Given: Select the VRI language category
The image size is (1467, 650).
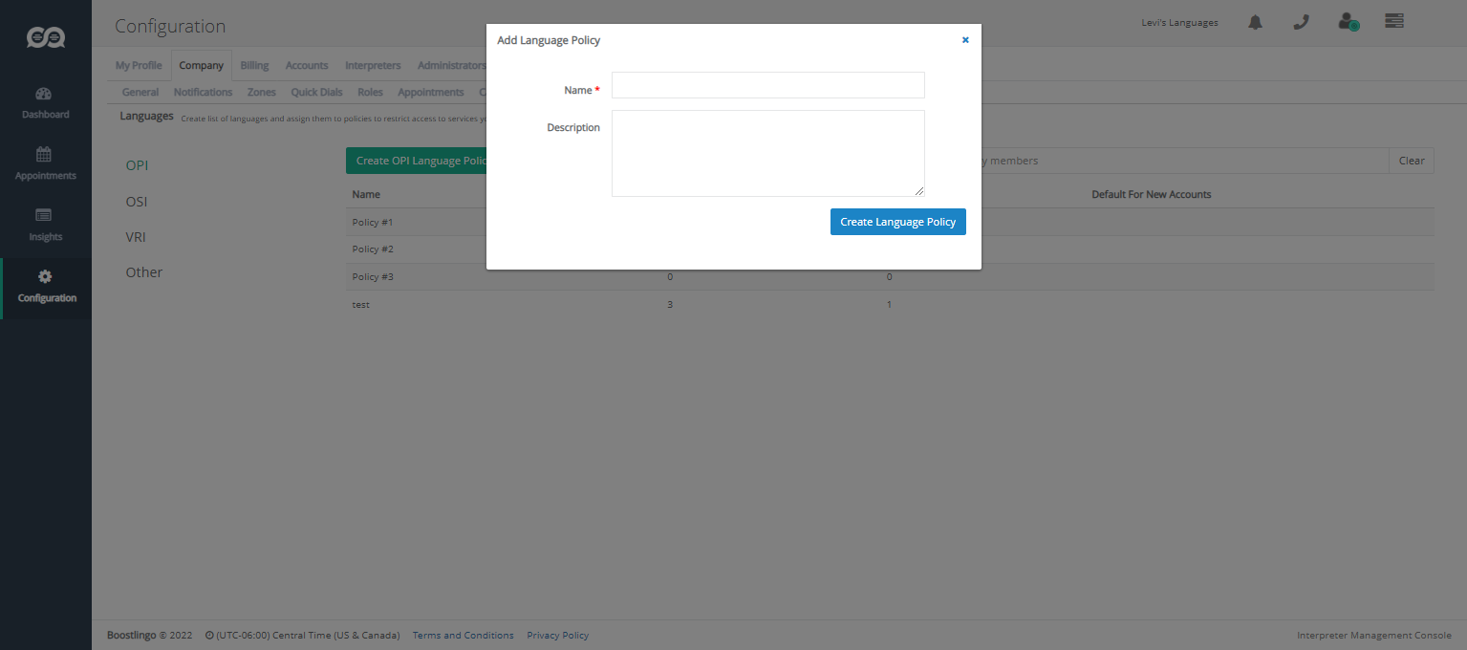Looking at the screenshot, I should tap(136, 237).
